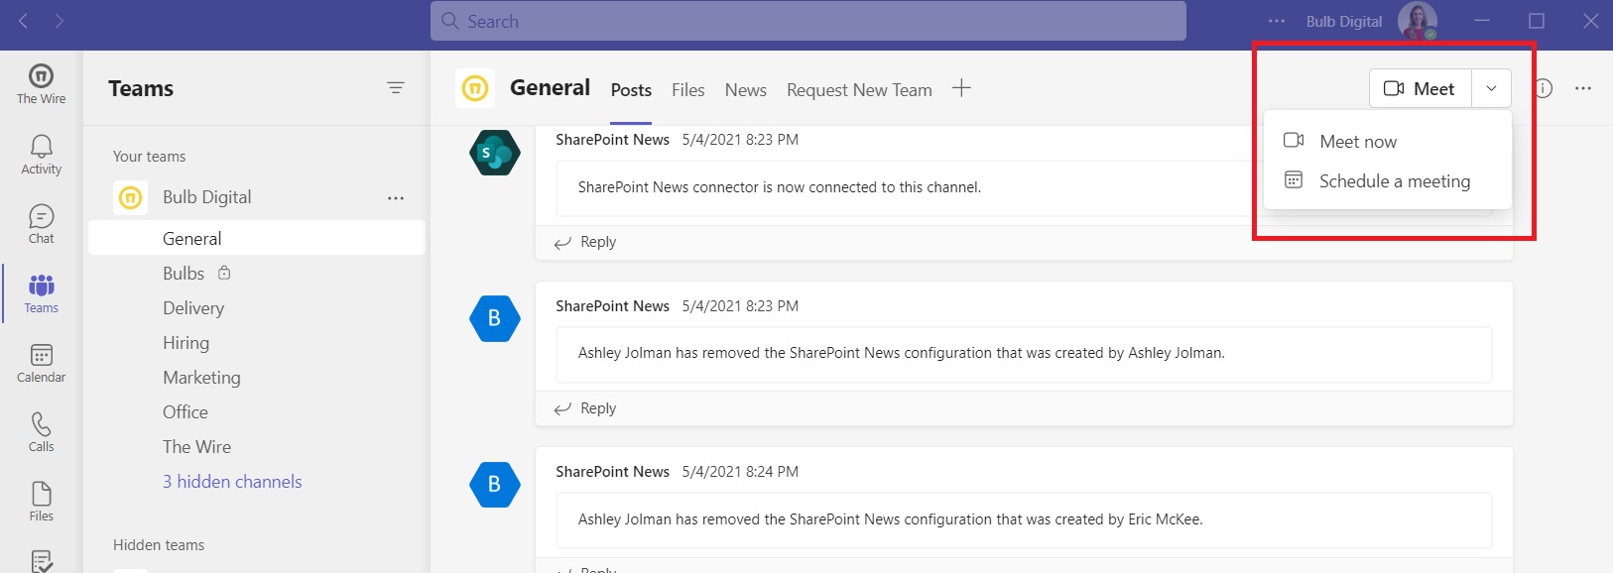
Task: Open more options for Bulb Digital team
Action: [396, 198]
